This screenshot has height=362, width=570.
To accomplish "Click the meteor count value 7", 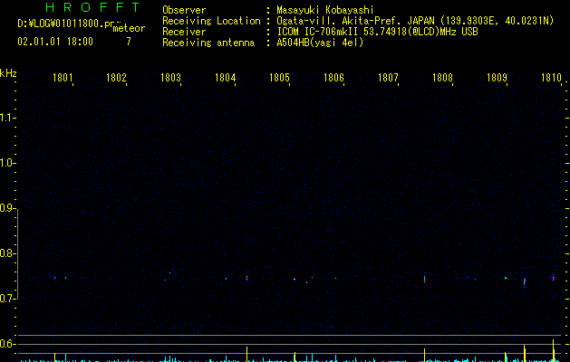I will [x=129, y=42].
